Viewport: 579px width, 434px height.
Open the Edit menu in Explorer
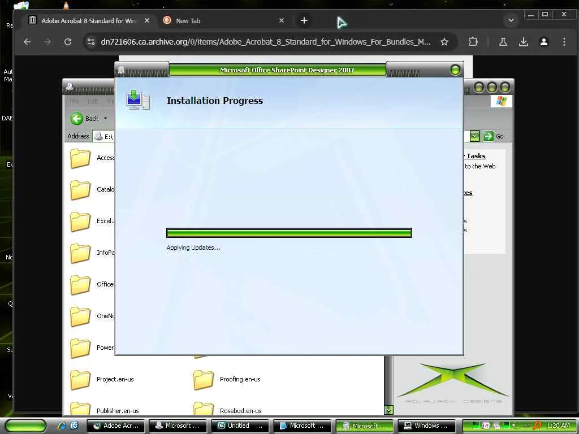93,101
